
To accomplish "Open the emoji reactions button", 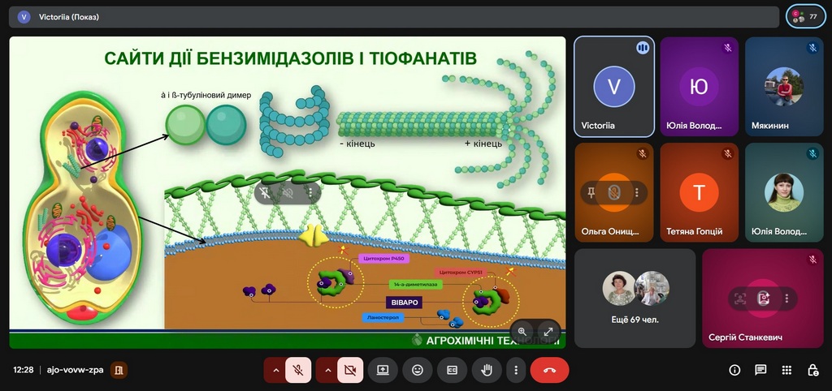I will click(x=418, y=370).
